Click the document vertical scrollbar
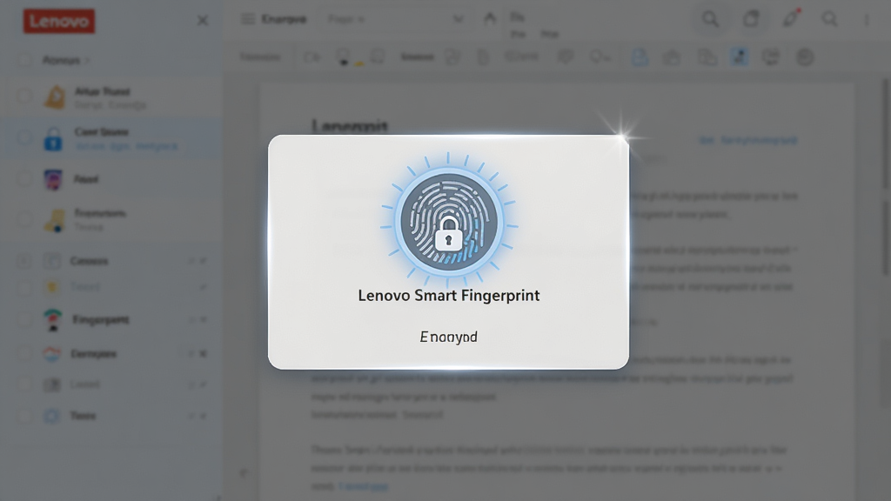This screenshot has width=891, height=501. click(885, 133)
